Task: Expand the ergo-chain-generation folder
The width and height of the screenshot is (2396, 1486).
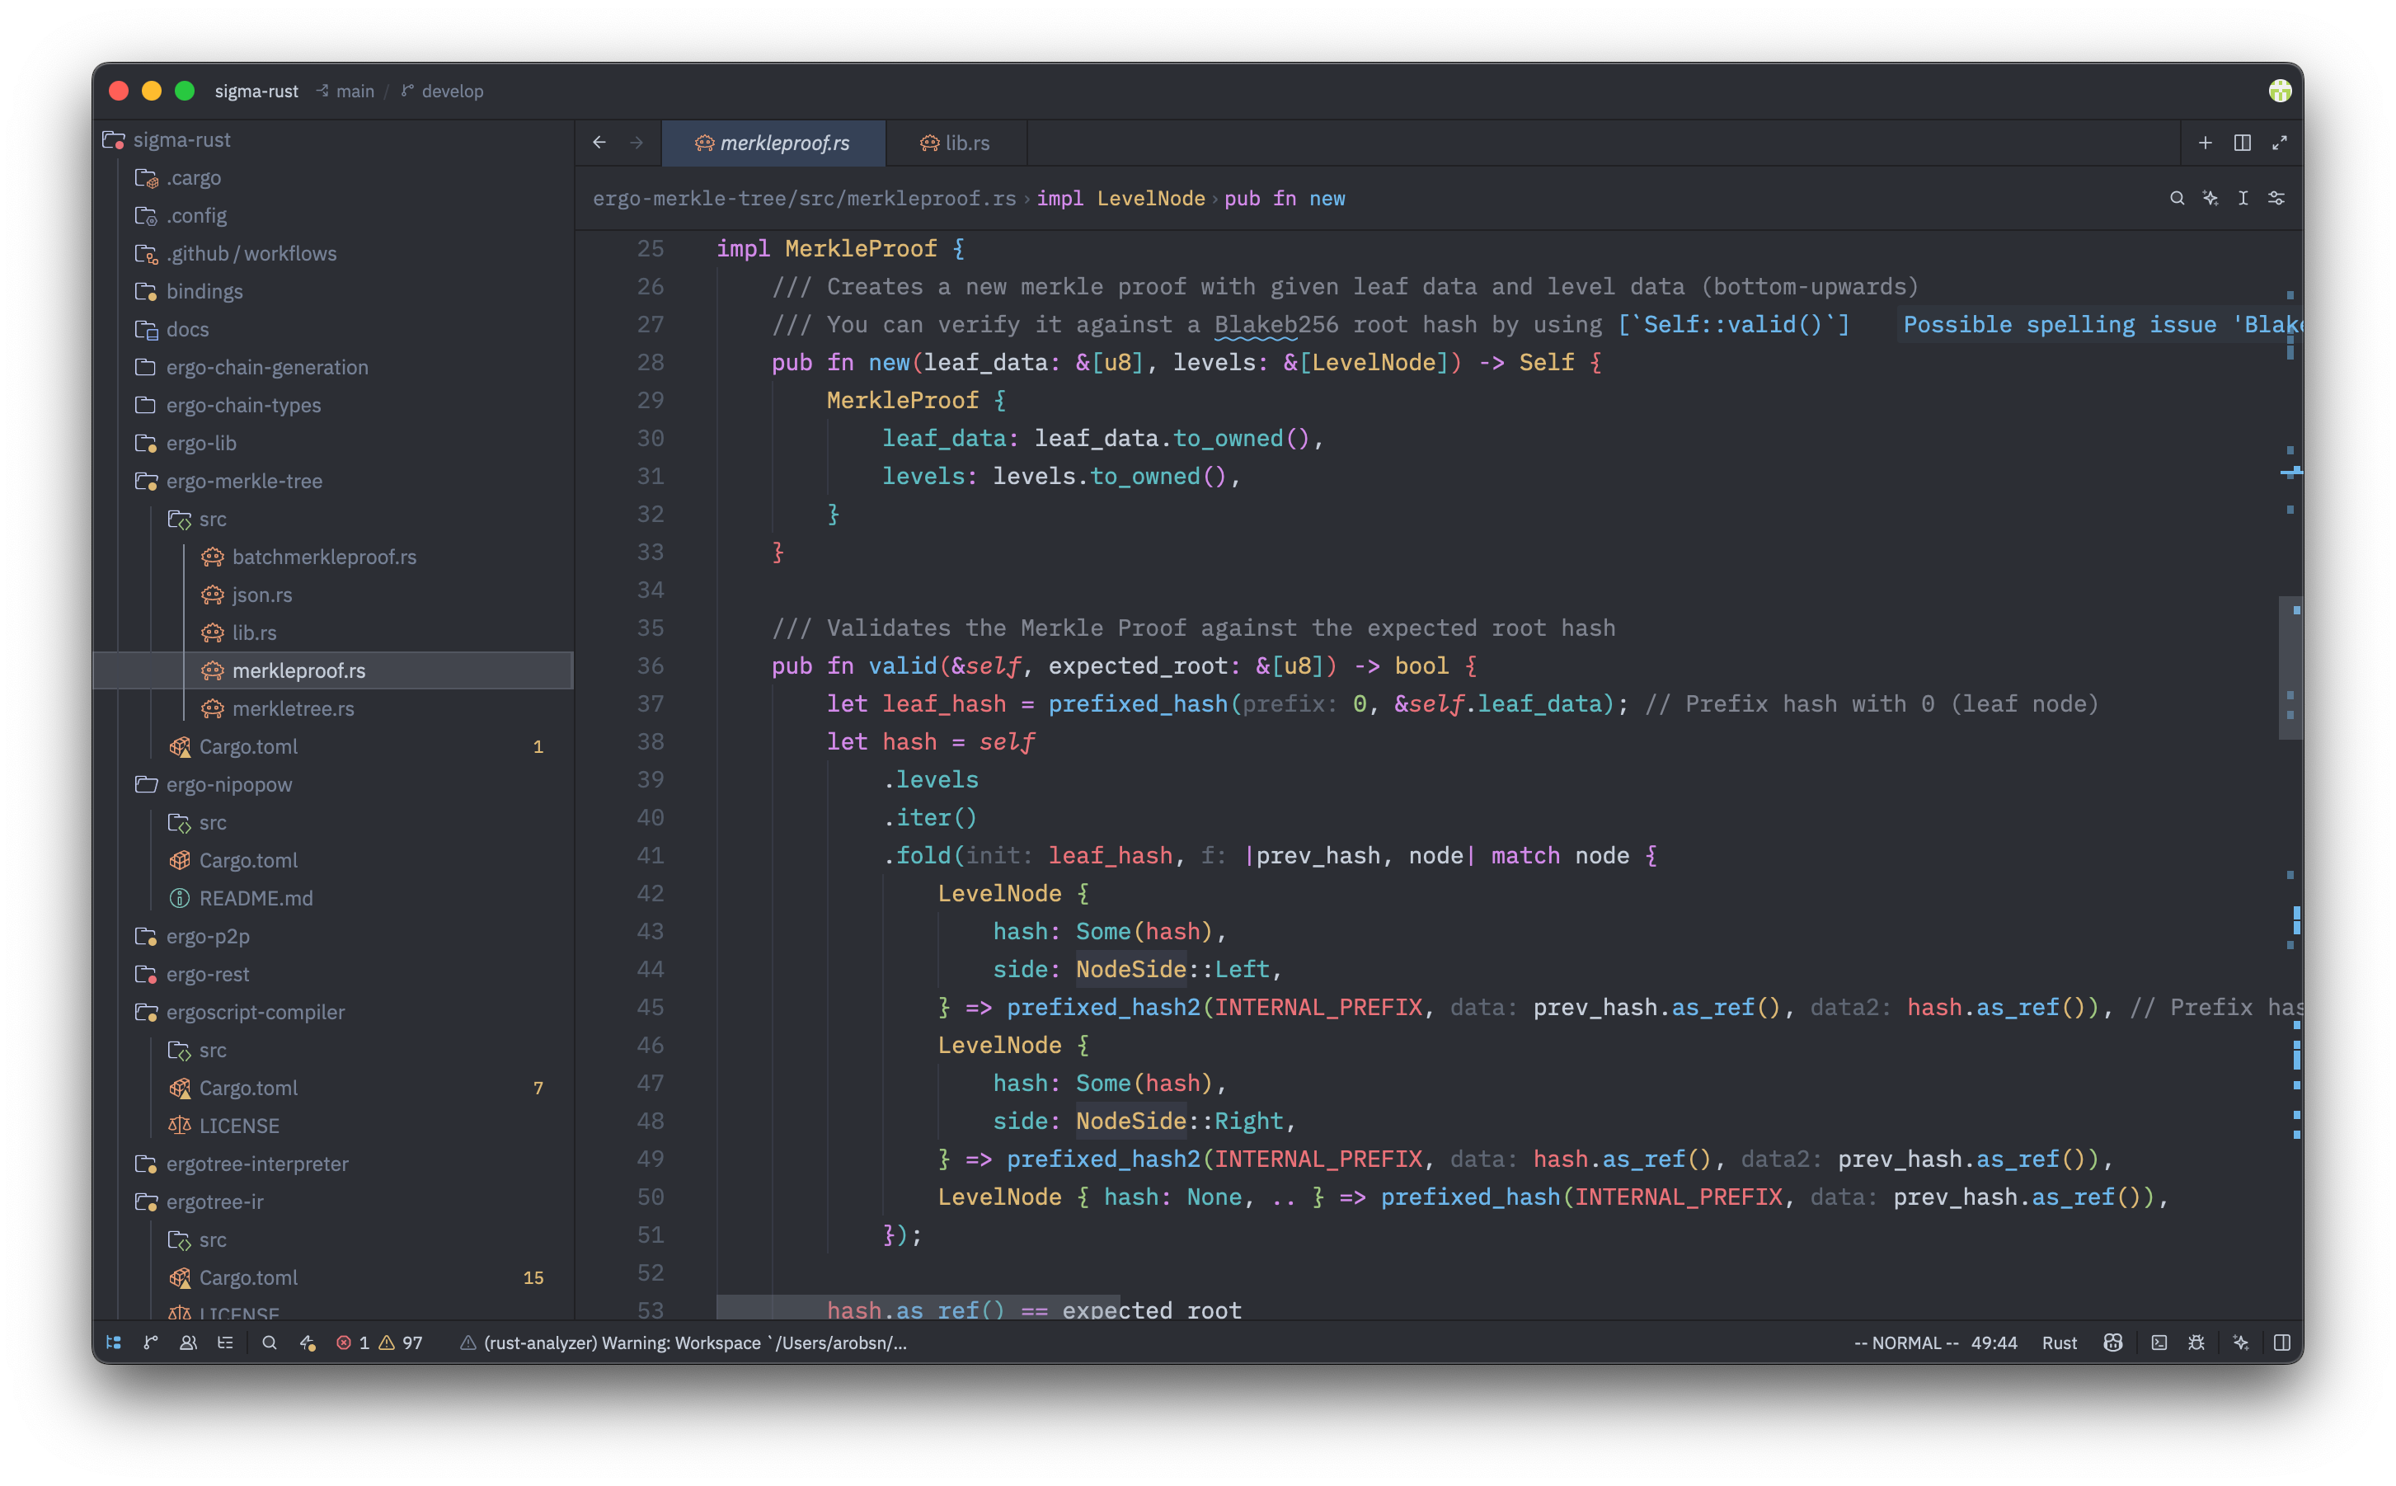Action: 334,367
